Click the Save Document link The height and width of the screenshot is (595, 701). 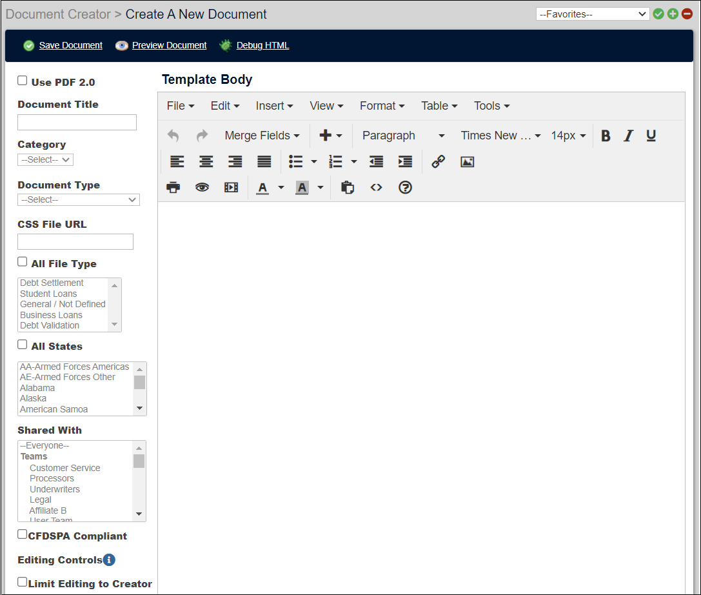(70, 45)
